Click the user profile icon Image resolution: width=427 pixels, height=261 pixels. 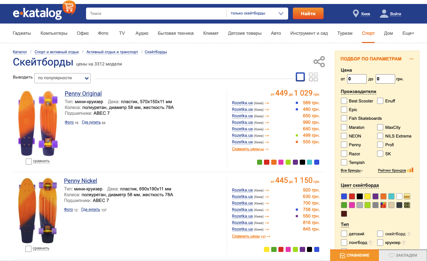coord(384,13)
